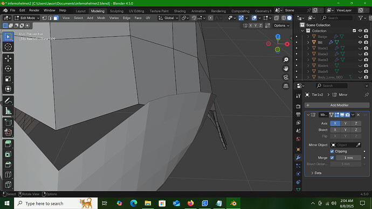This screenshot has height=209, width=372.
Task: Open the Options dropdown in viewport
Action: tap(281, 26)
